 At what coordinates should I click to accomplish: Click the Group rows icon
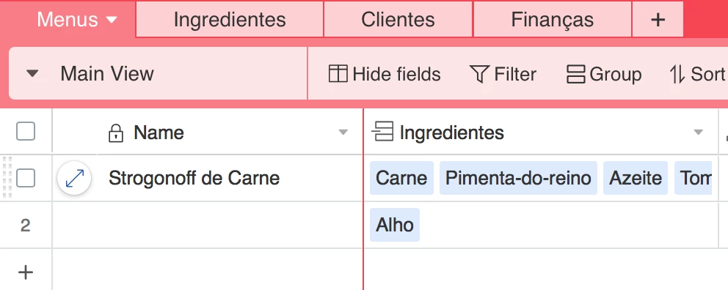575,74
